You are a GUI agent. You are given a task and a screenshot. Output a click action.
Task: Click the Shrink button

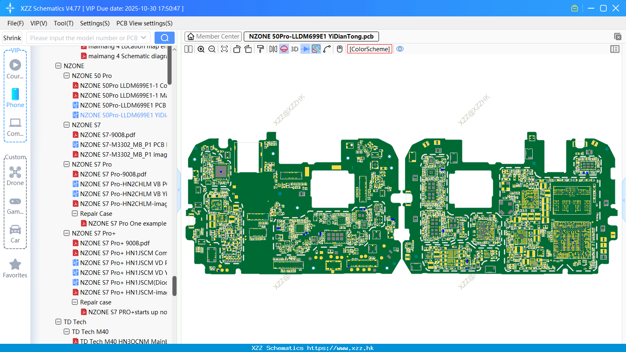coord(12,38)
